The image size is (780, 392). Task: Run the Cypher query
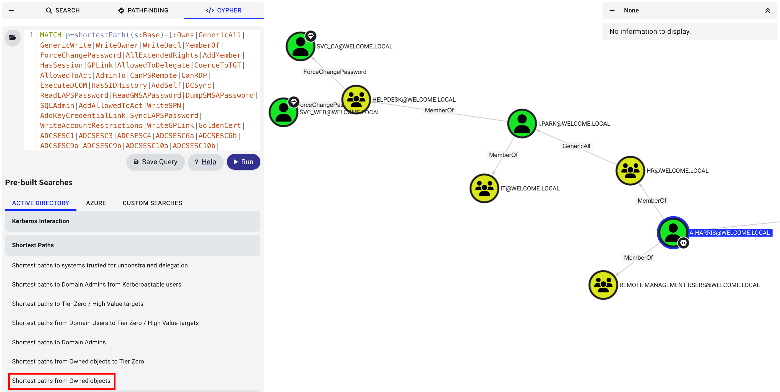(243, 162)
